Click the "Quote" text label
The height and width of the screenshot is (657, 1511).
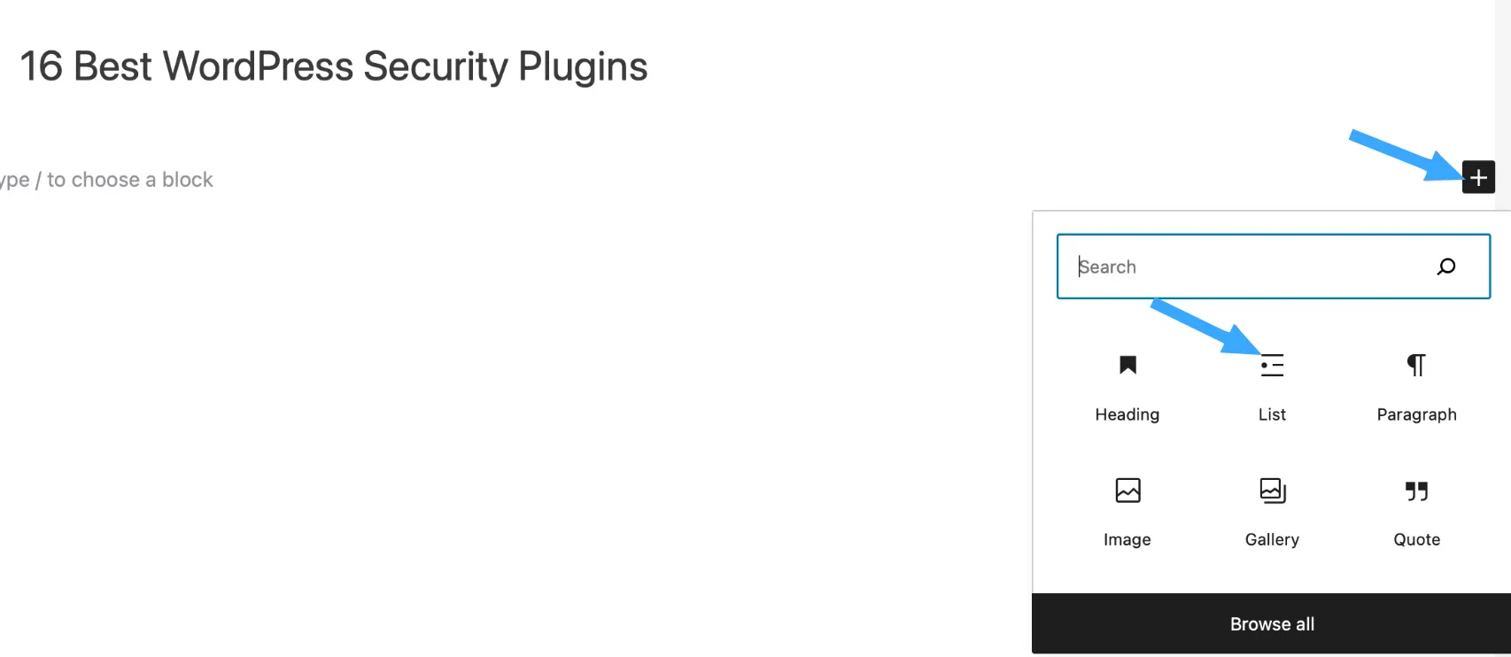pyautogui.click(x=1416, y=539)
